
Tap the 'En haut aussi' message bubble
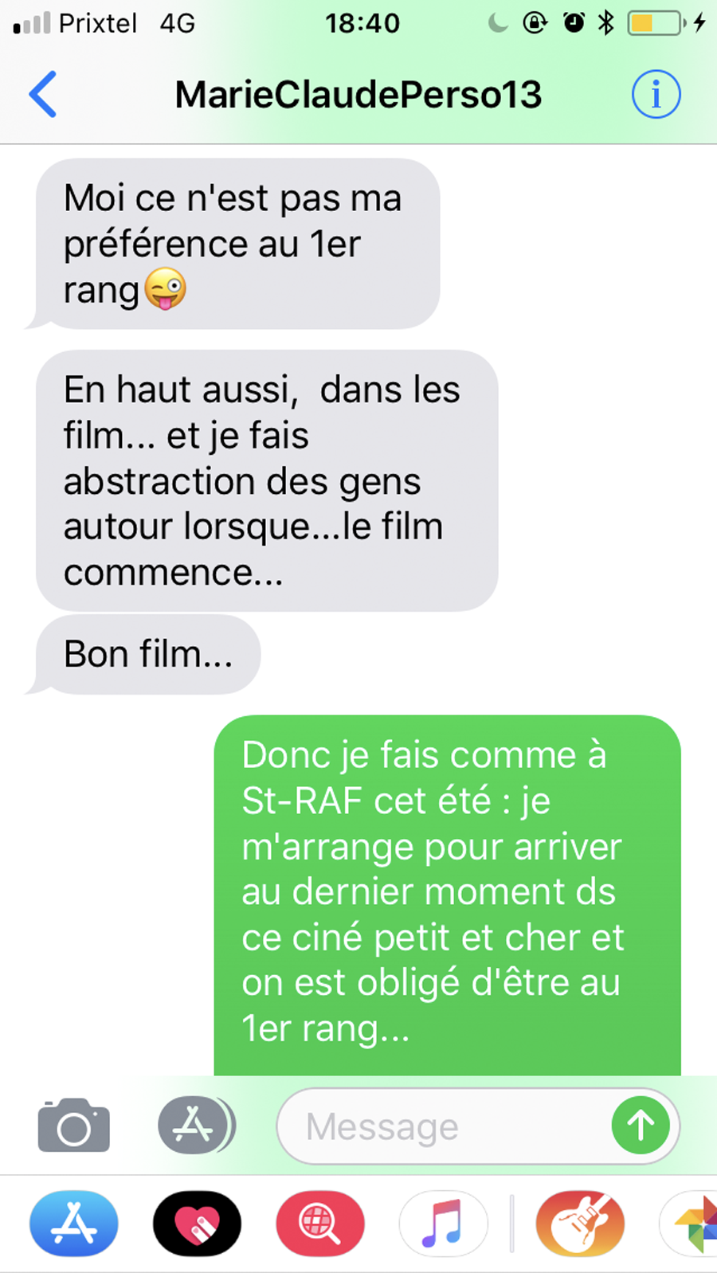tap(267, 480)
